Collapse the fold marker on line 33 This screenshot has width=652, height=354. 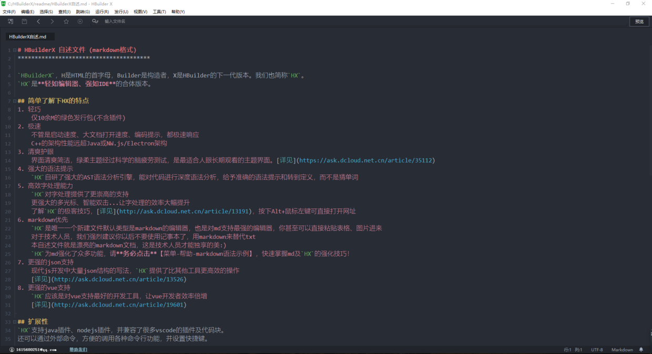(x=14, y=322)
